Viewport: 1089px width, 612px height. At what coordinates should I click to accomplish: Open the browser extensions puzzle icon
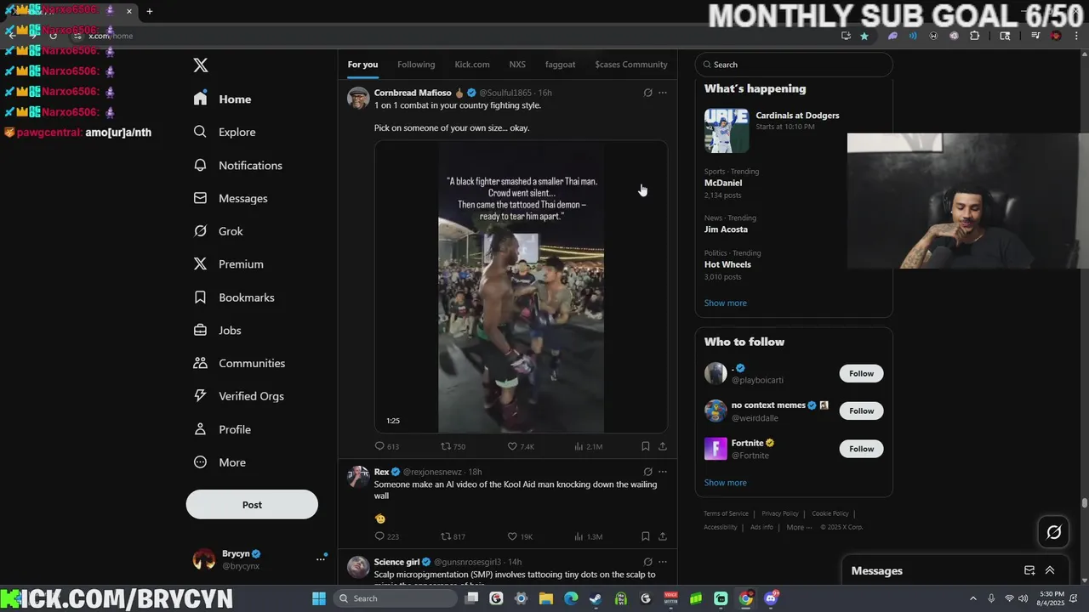coord(975,36)
